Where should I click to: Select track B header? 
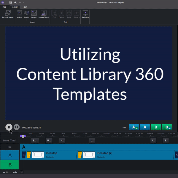9,165
